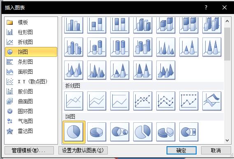This screenshot has width=234, height=159.
Task: Switch to the 柱形图 column category
Action: click(x=31, y=32)
